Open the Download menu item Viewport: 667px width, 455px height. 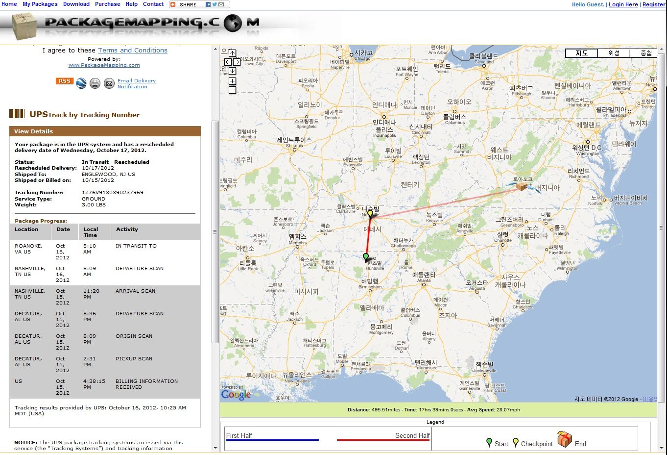[x=76, y=4]
